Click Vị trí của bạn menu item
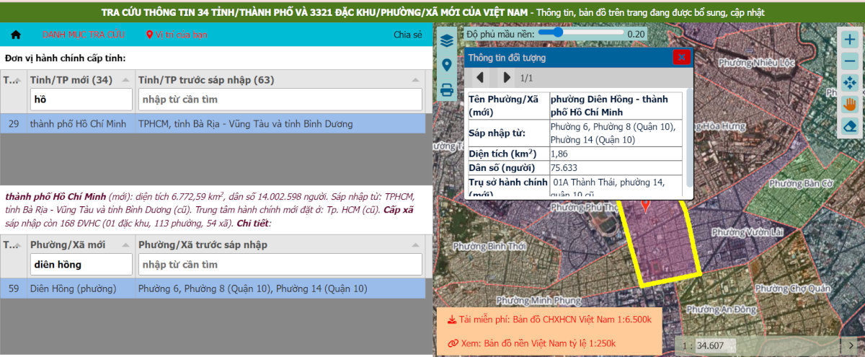 177,35
